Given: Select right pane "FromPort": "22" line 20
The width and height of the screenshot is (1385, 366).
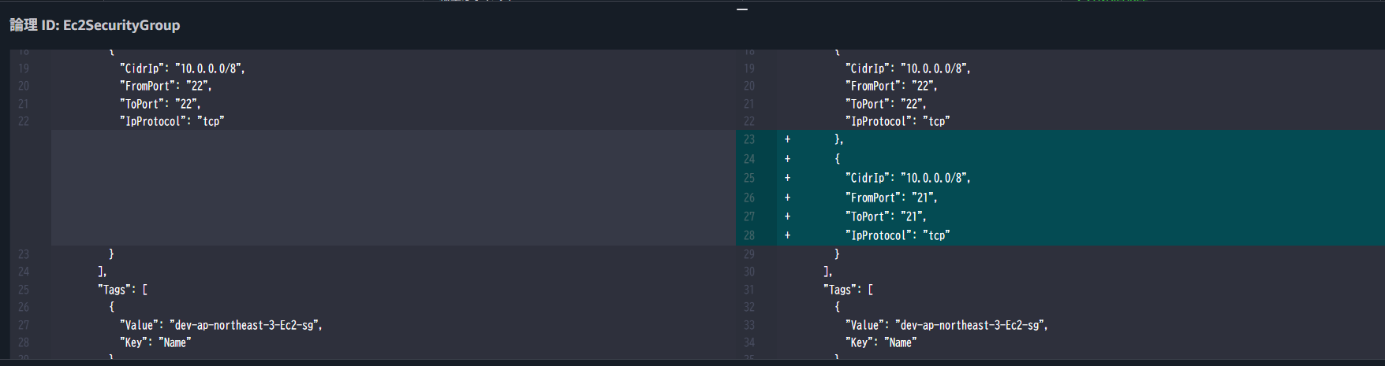Looking at the screenshot, I should click(x=891, y=86).
